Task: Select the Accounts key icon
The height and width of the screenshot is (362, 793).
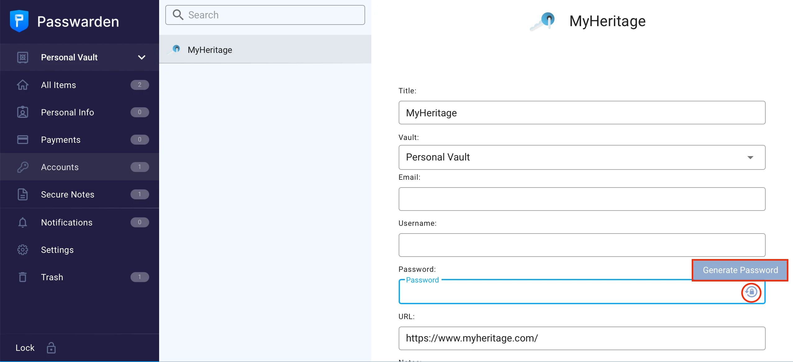Action: (x=23, y=167)
